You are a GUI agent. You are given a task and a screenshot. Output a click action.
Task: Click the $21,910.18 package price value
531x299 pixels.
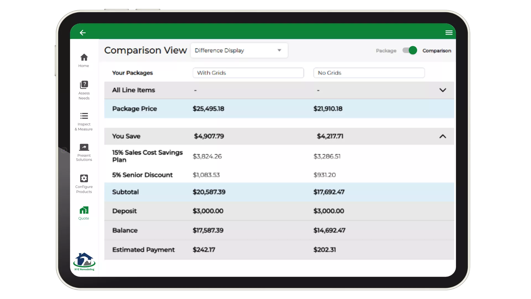pyautogui.click(x=328, y=109)
